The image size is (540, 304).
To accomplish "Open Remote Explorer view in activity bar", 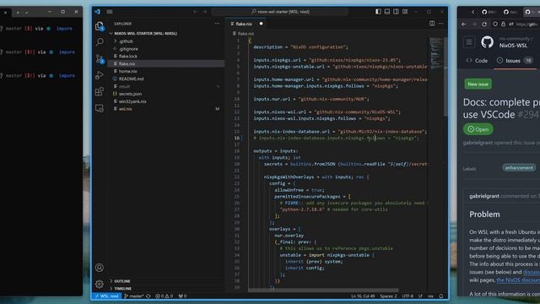I will pos(100,108).
